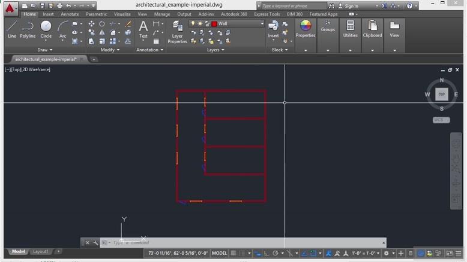The width and height of the screenshot is (467, 262).
Task: Click the Offset tool icon
Action: click(128, 41)
